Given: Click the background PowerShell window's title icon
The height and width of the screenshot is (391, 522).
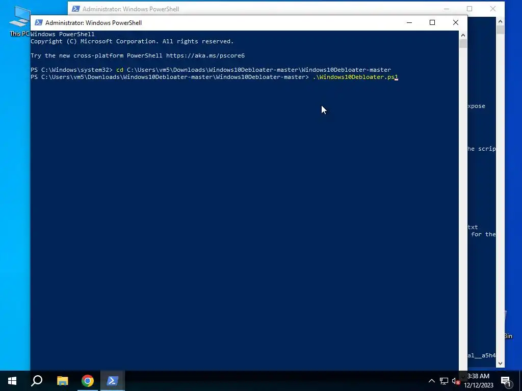Looking at the screenshot, I should coord(75,9).
